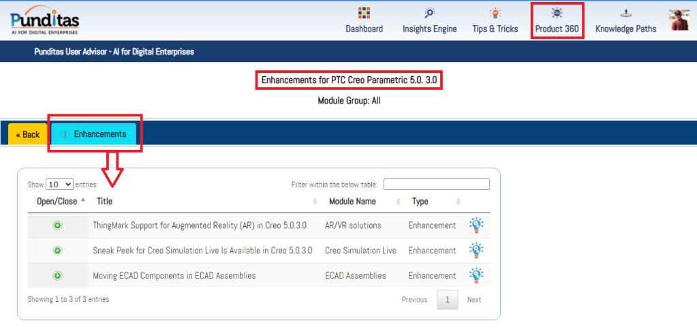The height and width of the screenshot is (329, 697).
Task: Click the lightbulb icon for Creo Simulation Live row
Action: (x=476, y=251)
